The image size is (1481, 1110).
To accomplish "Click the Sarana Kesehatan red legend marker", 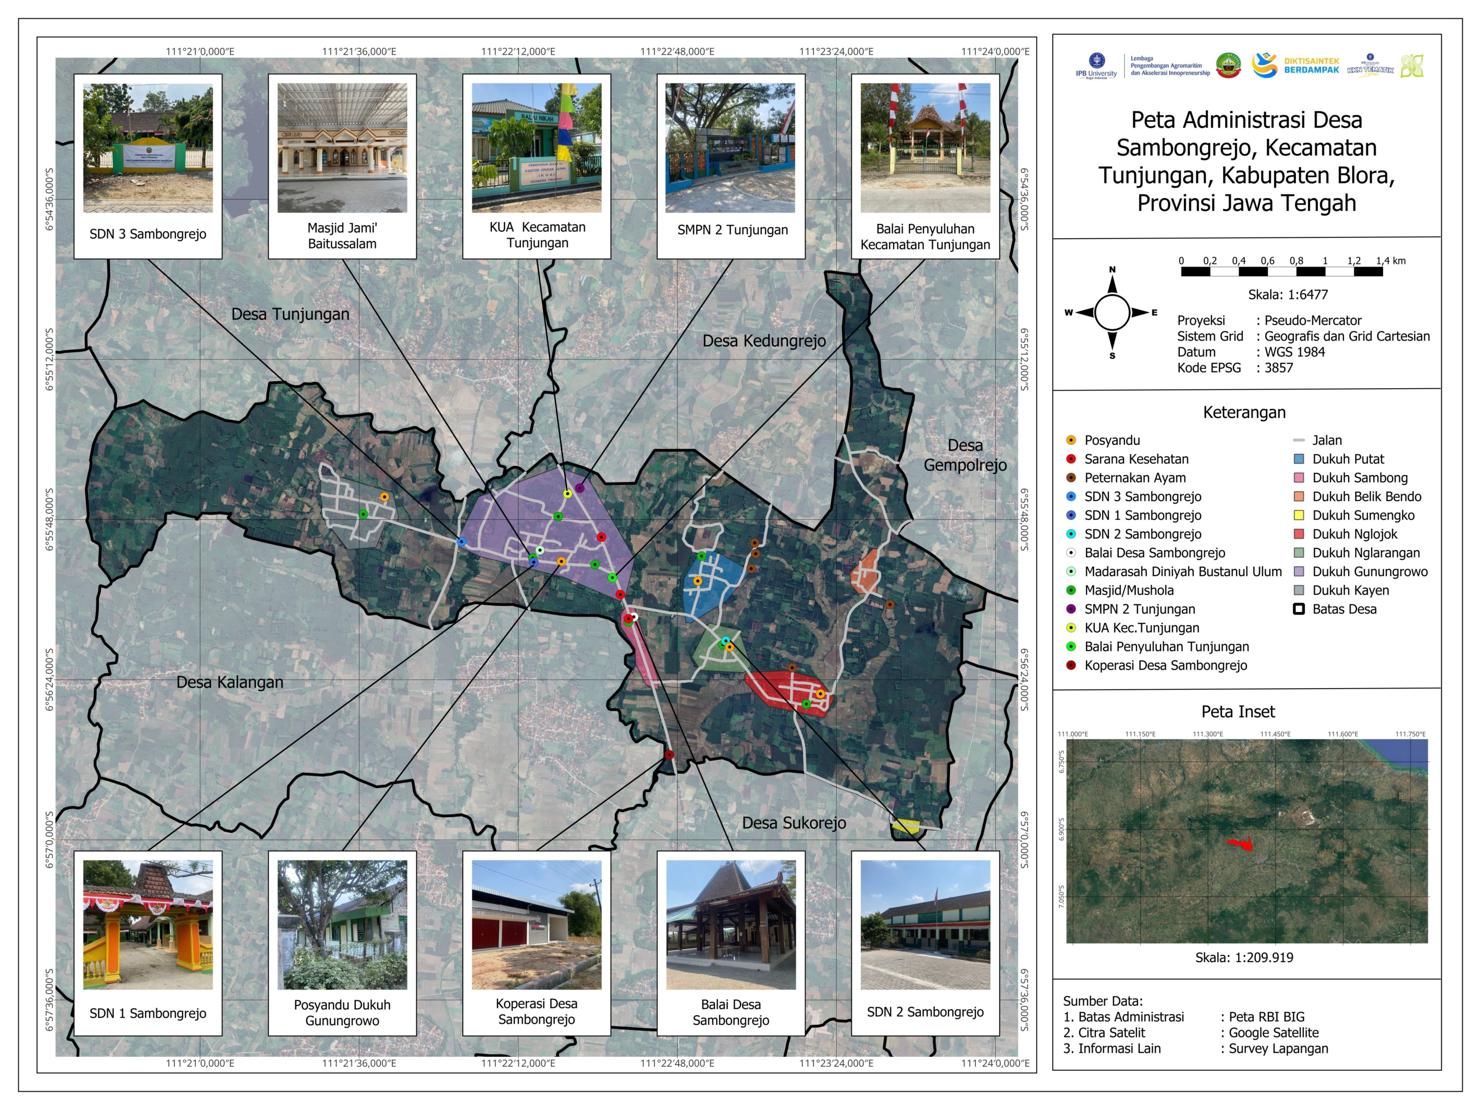I will click(x=1071, y=459).
